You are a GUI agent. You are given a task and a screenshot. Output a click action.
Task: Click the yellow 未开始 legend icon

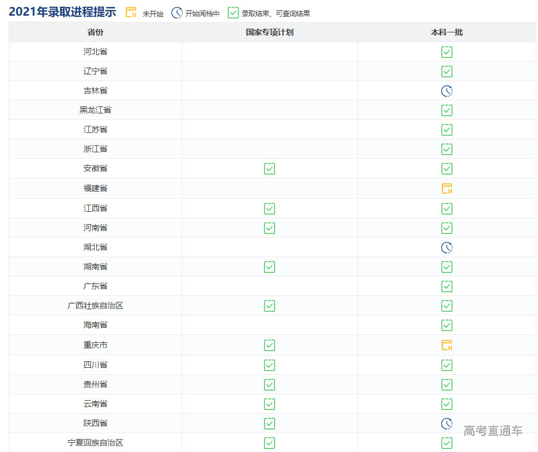coord(131,12)
